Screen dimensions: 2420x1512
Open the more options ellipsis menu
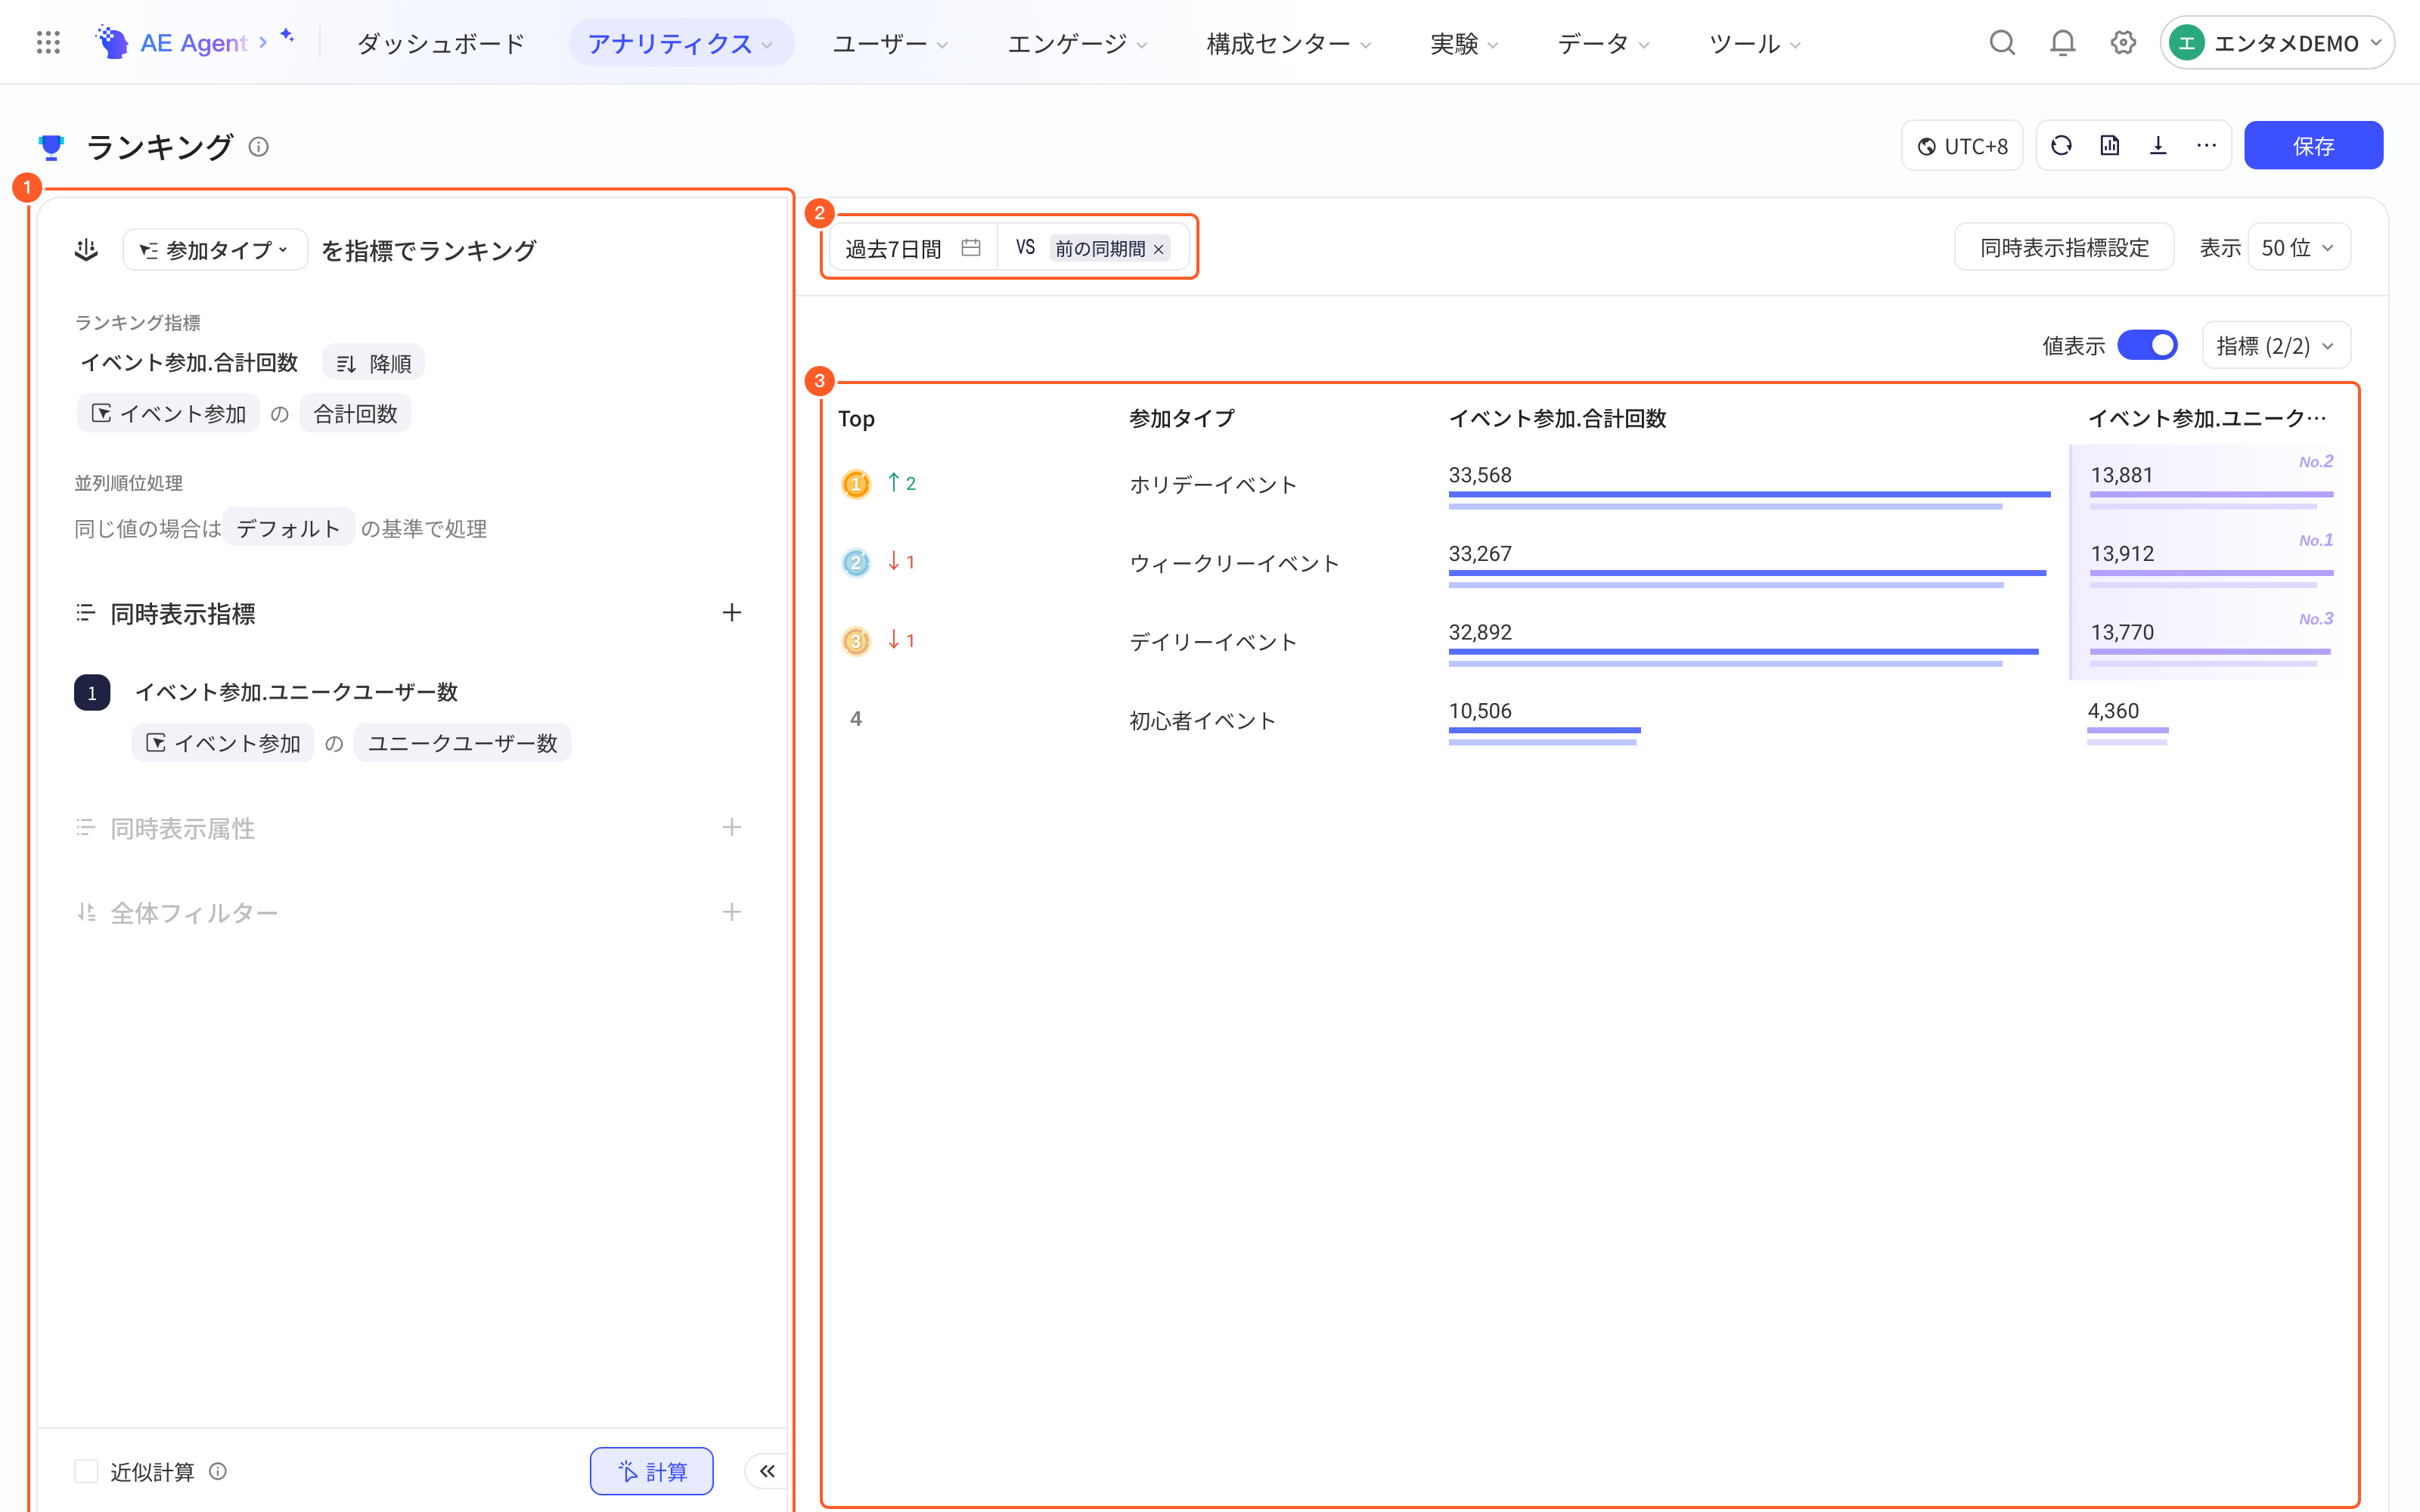pyautogui.click(x=2206, y=146)
